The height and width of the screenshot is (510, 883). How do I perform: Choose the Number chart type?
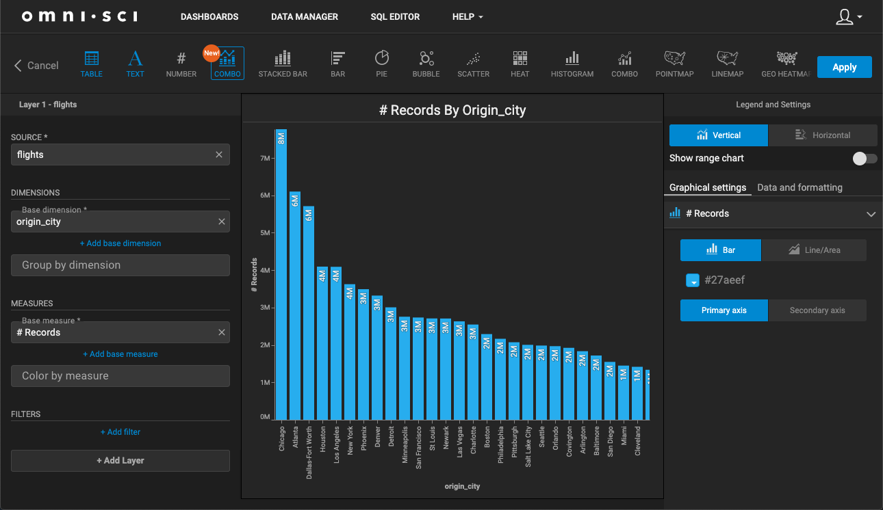click(181, 64)
